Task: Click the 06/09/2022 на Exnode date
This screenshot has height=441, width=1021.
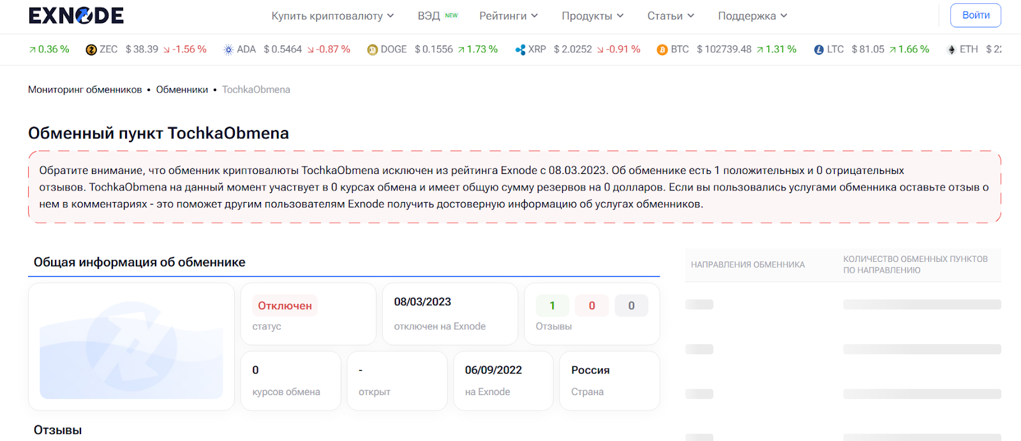Action: coord(493,370)
